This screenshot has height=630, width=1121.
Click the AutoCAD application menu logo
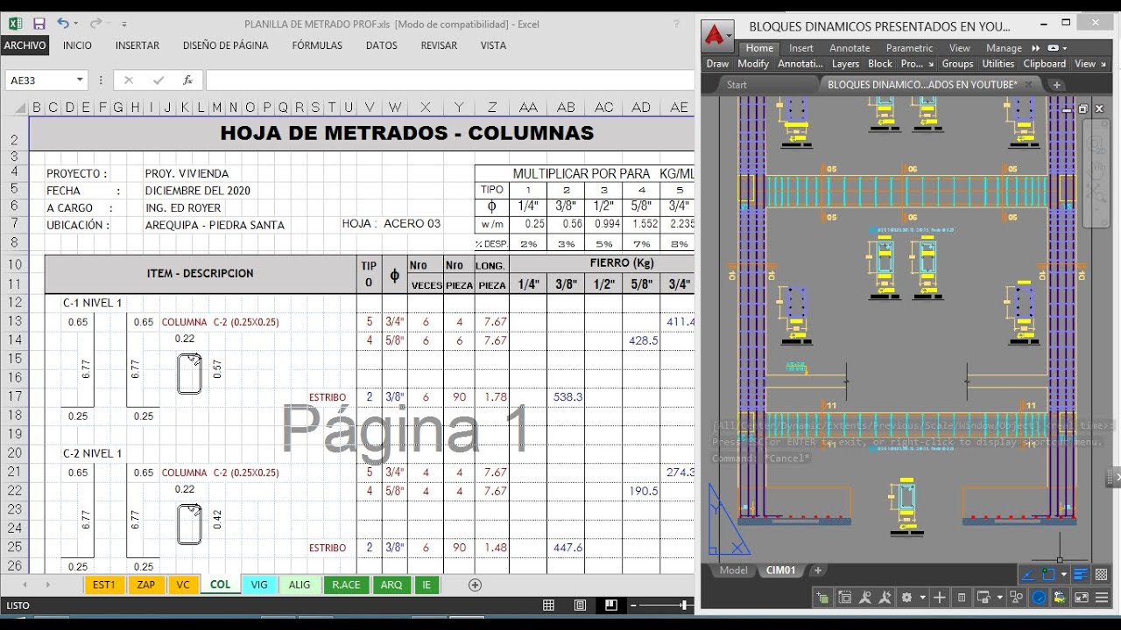pos(716,35)
